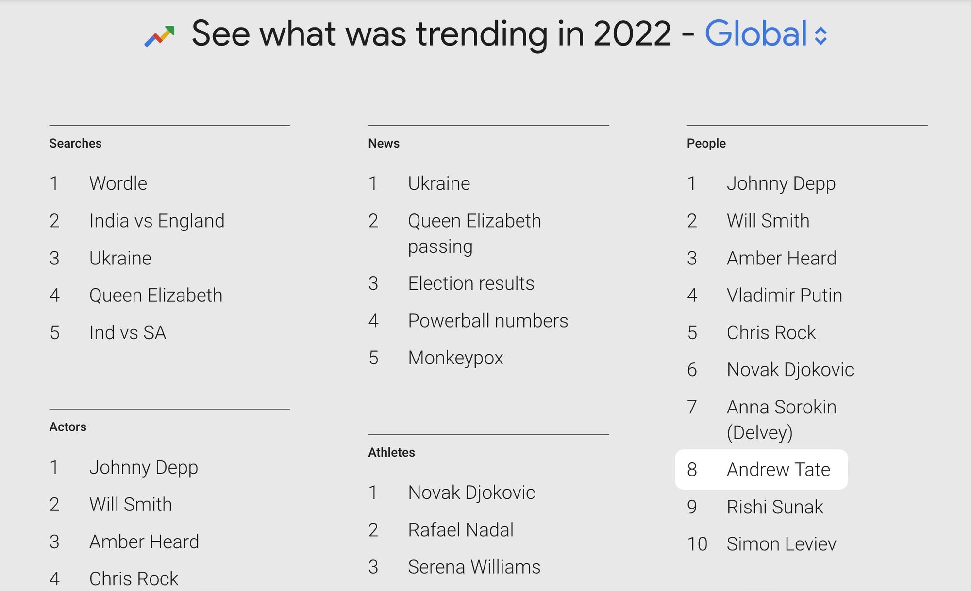Click Simon Leviev in People list

[x=781, y=544]
